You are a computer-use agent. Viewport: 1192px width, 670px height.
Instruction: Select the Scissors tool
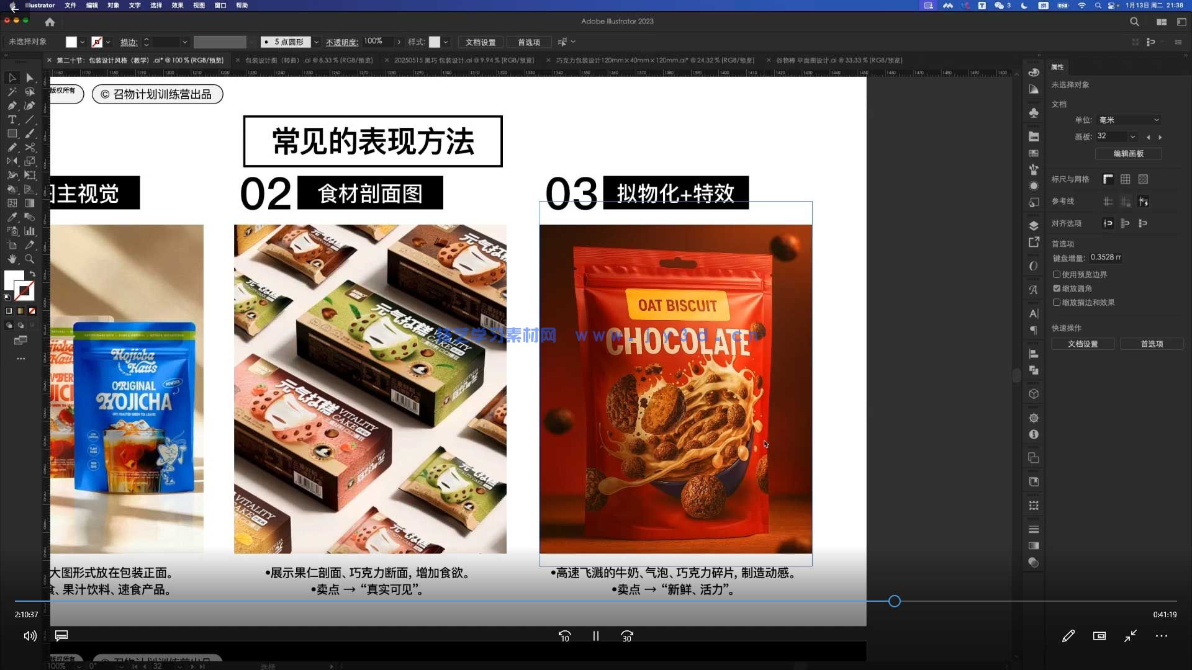click(30, 148)
